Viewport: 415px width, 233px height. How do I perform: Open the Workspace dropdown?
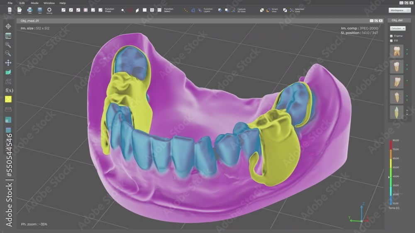coord(400,10)
